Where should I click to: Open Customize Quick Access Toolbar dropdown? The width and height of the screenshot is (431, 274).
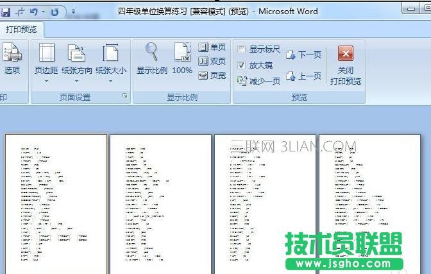(73, 12)
